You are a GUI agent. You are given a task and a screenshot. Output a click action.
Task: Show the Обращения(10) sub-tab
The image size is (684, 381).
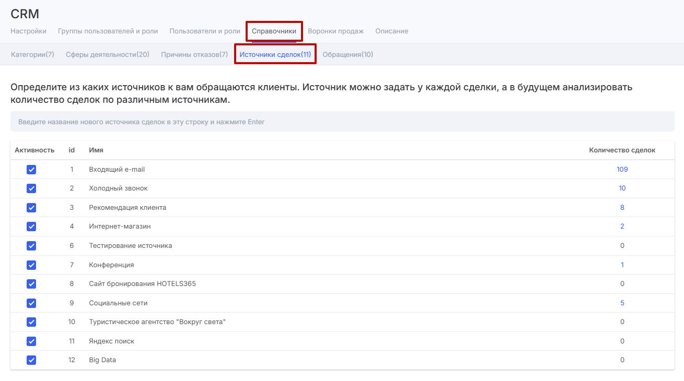(x=347, y=55)
